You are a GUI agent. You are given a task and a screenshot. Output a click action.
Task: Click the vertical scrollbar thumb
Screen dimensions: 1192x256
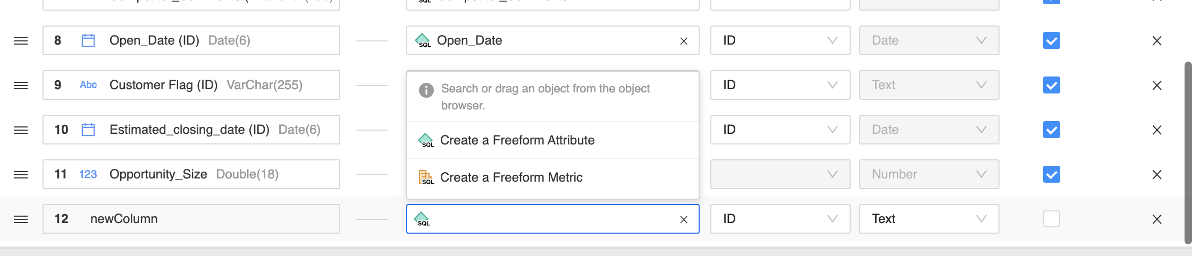point(1188,153)
